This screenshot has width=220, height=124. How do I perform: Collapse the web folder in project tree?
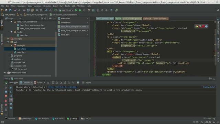[x=8, y=42]
